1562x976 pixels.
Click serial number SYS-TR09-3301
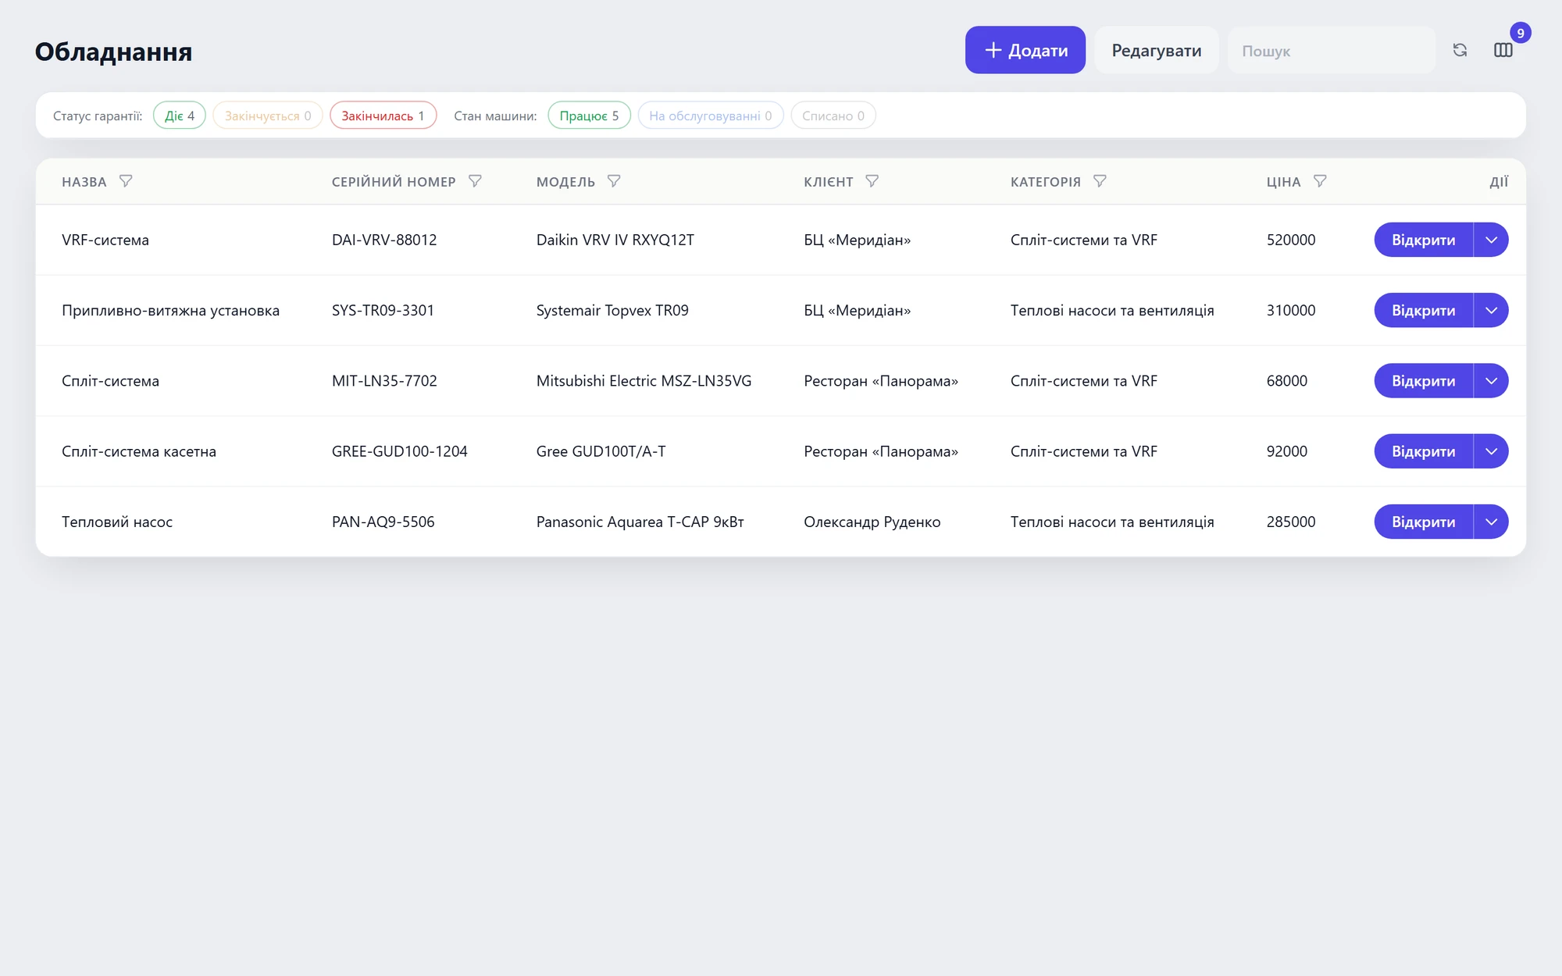pos(383,310)
